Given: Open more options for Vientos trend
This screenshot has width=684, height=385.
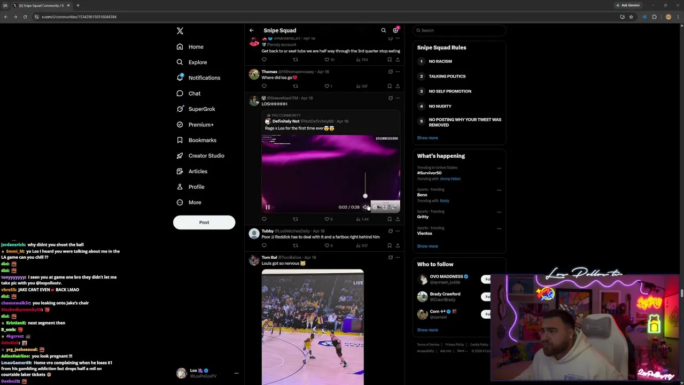Looking at the screenshot, I should click(499, 228).
